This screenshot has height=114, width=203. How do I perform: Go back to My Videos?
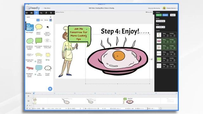tap(47, 8)
